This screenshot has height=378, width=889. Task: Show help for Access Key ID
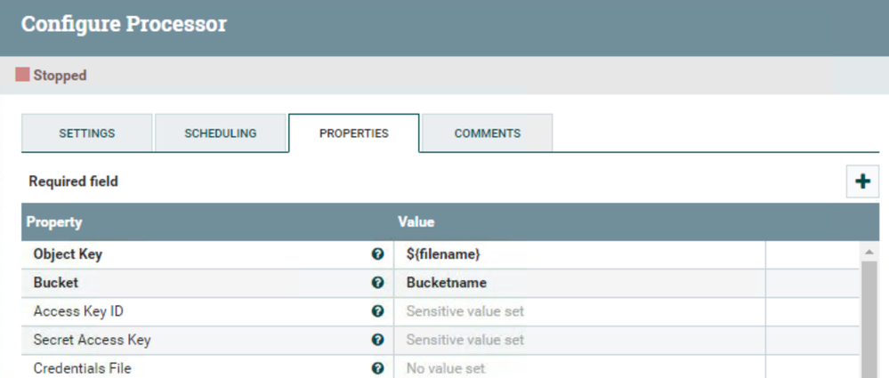(377, 311)
